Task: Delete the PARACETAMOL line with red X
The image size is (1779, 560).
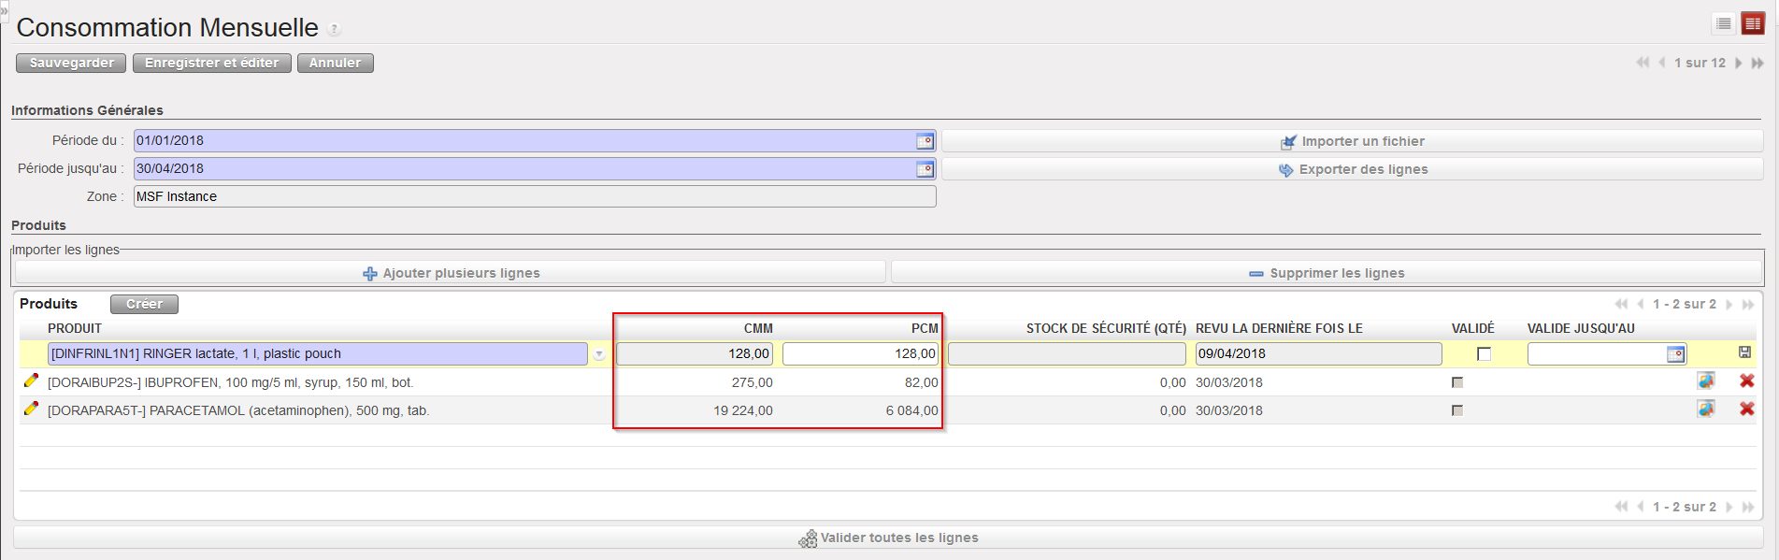Action: (x=1746, y=409)
